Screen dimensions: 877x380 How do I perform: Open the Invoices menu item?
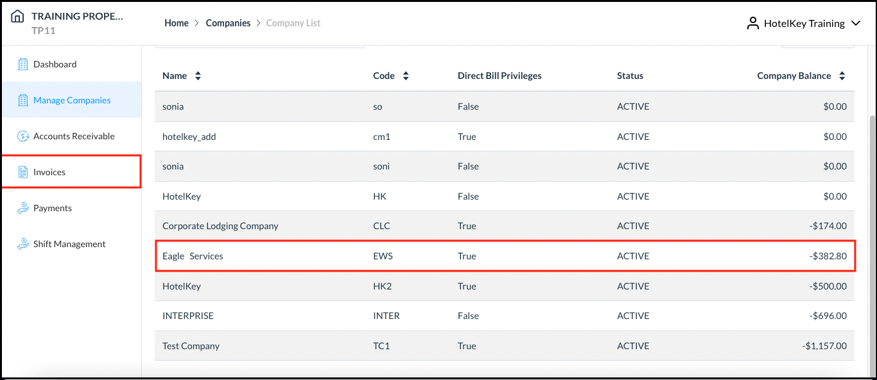tap(49, 172)
